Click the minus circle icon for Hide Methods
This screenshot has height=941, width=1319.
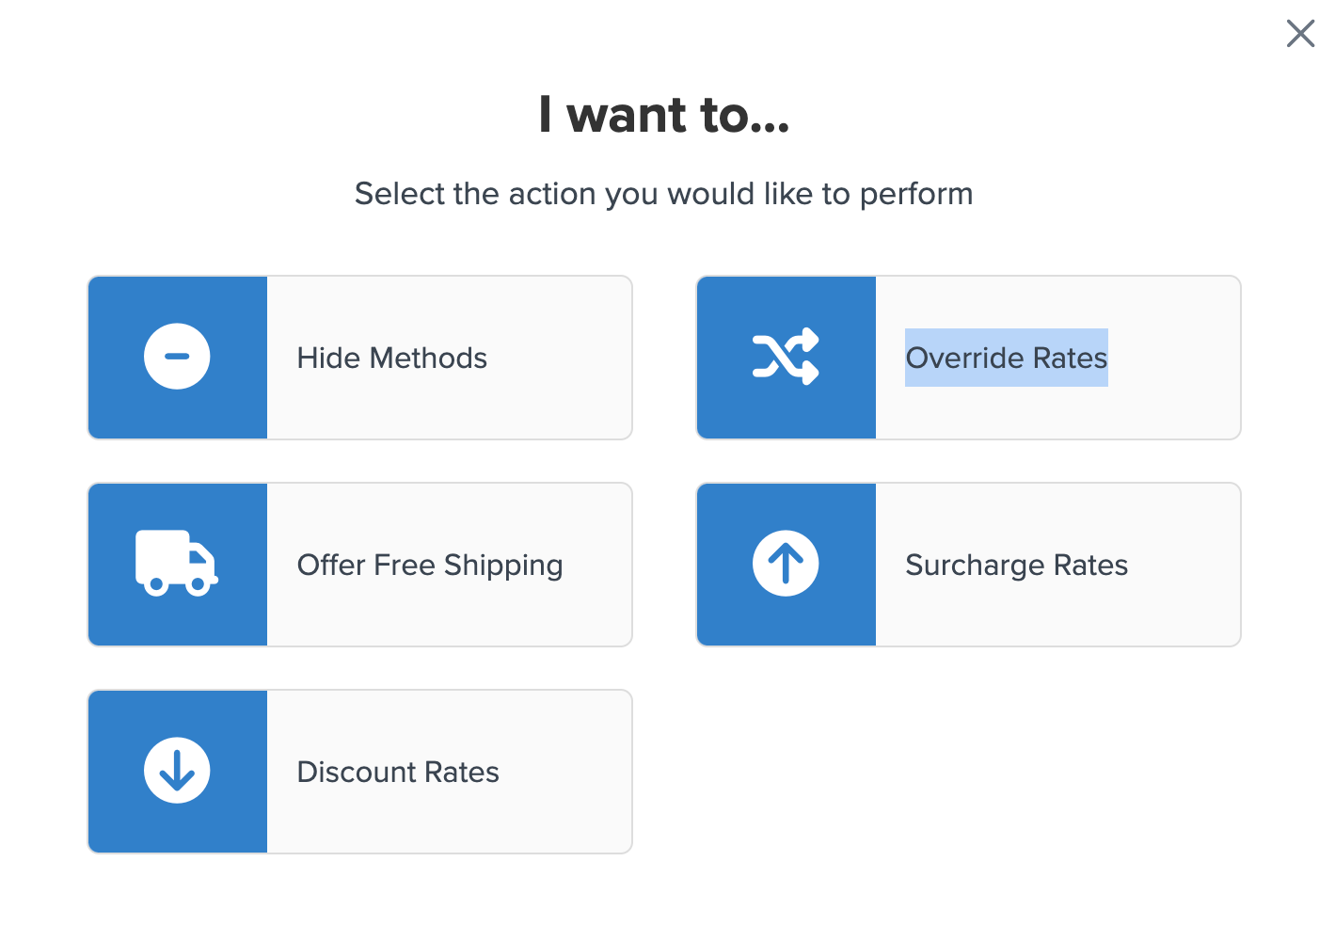[x=177, y=357]
